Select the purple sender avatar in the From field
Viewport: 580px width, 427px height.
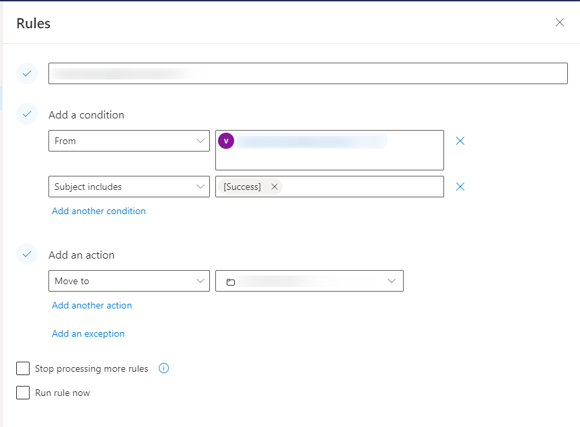point(227,141)
